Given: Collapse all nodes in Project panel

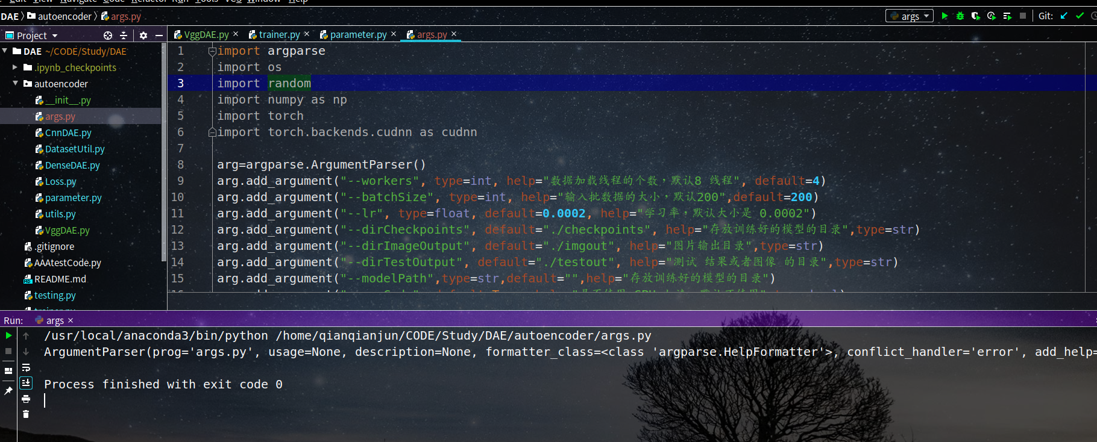Looking at the screenshot, I should click(124, 36).
